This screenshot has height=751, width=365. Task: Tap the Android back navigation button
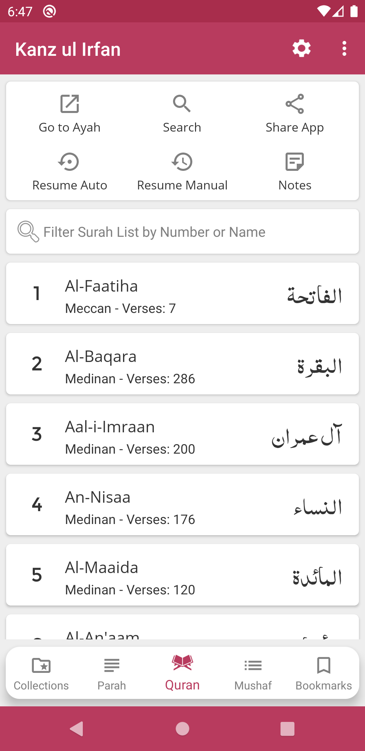(77, 729)
